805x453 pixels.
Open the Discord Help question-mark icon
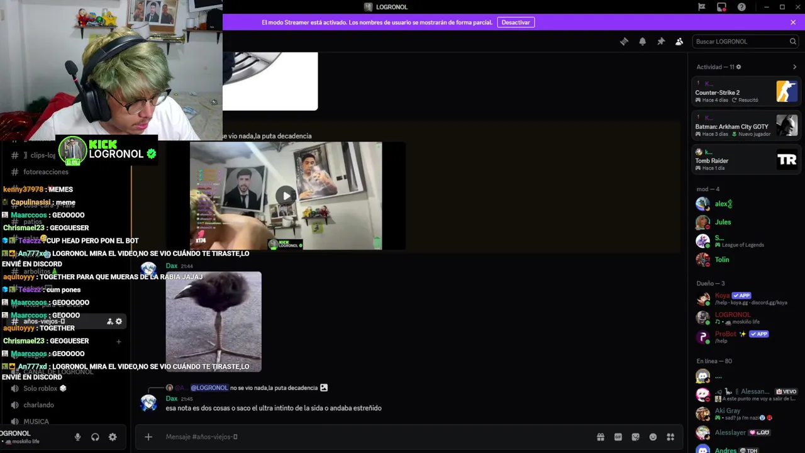point(741,7)
